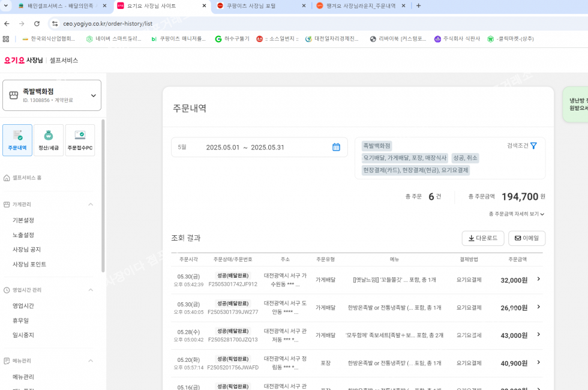Image resolution: width=588 pixels, height=390 pixels.
Task: Click the browser reload icon
Action: point(37,23)
